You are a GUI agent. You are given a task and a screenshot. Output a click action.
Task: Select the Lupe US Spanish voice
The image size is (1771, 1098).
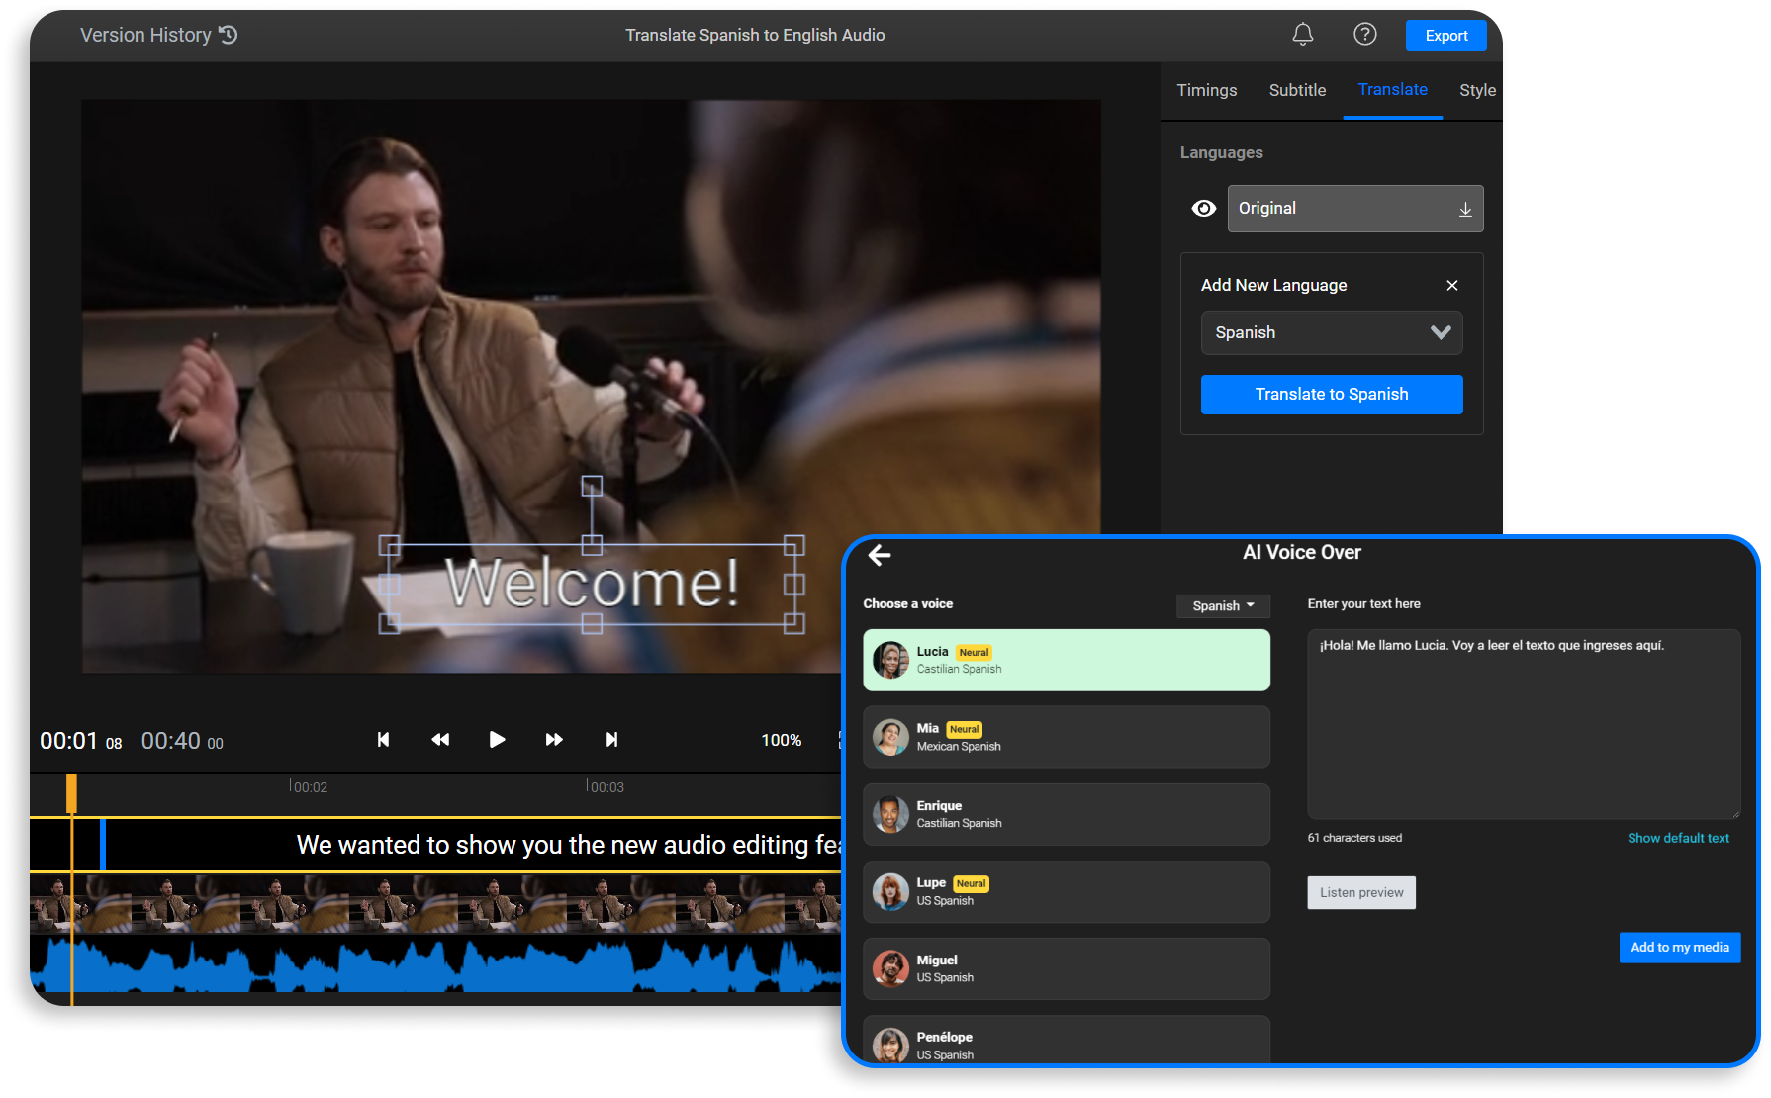coord(1066,891)
